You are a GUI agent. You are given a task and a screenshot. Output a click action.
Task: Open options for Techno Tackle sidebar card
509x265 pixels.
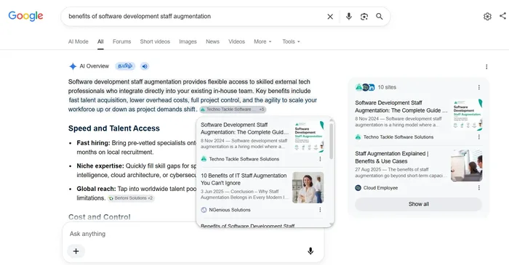[478, 137]
